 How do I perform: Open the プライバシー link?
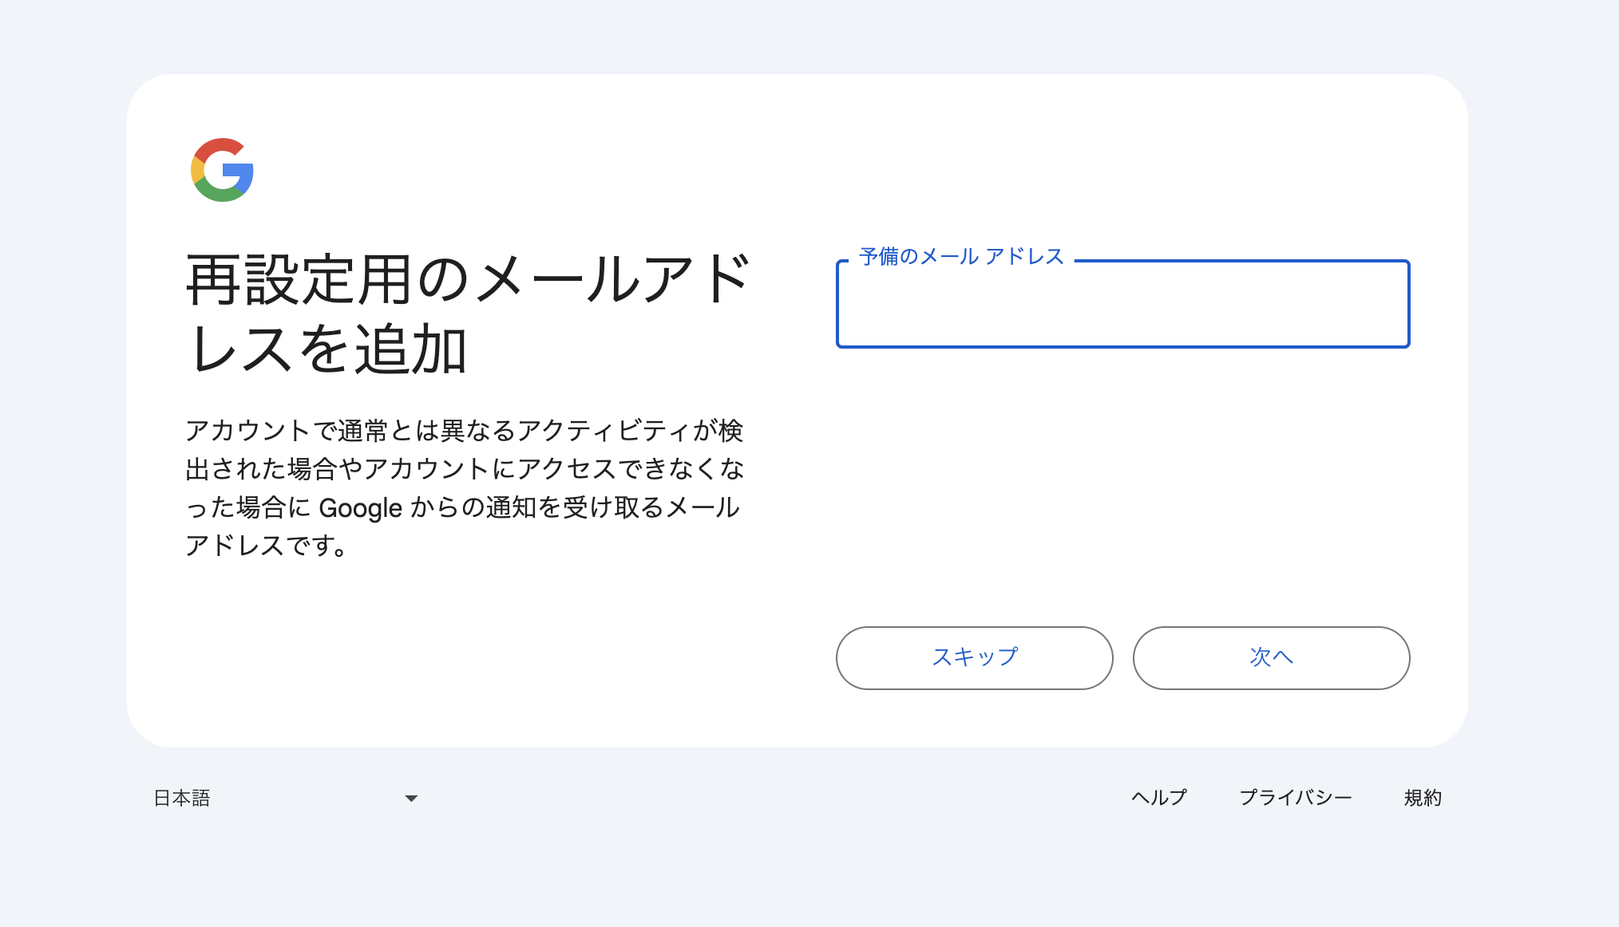coord(1295,798)
